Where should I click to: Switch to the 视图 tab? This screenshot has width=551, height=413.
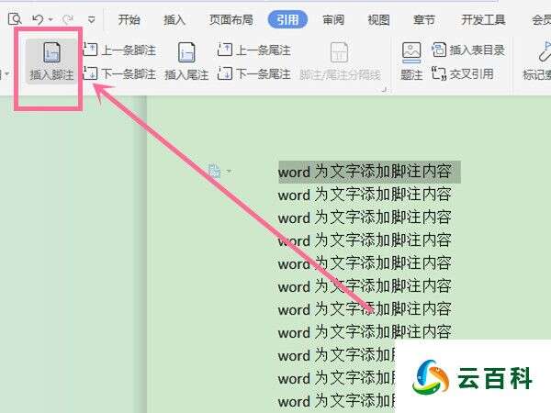(x=378, y=19)
